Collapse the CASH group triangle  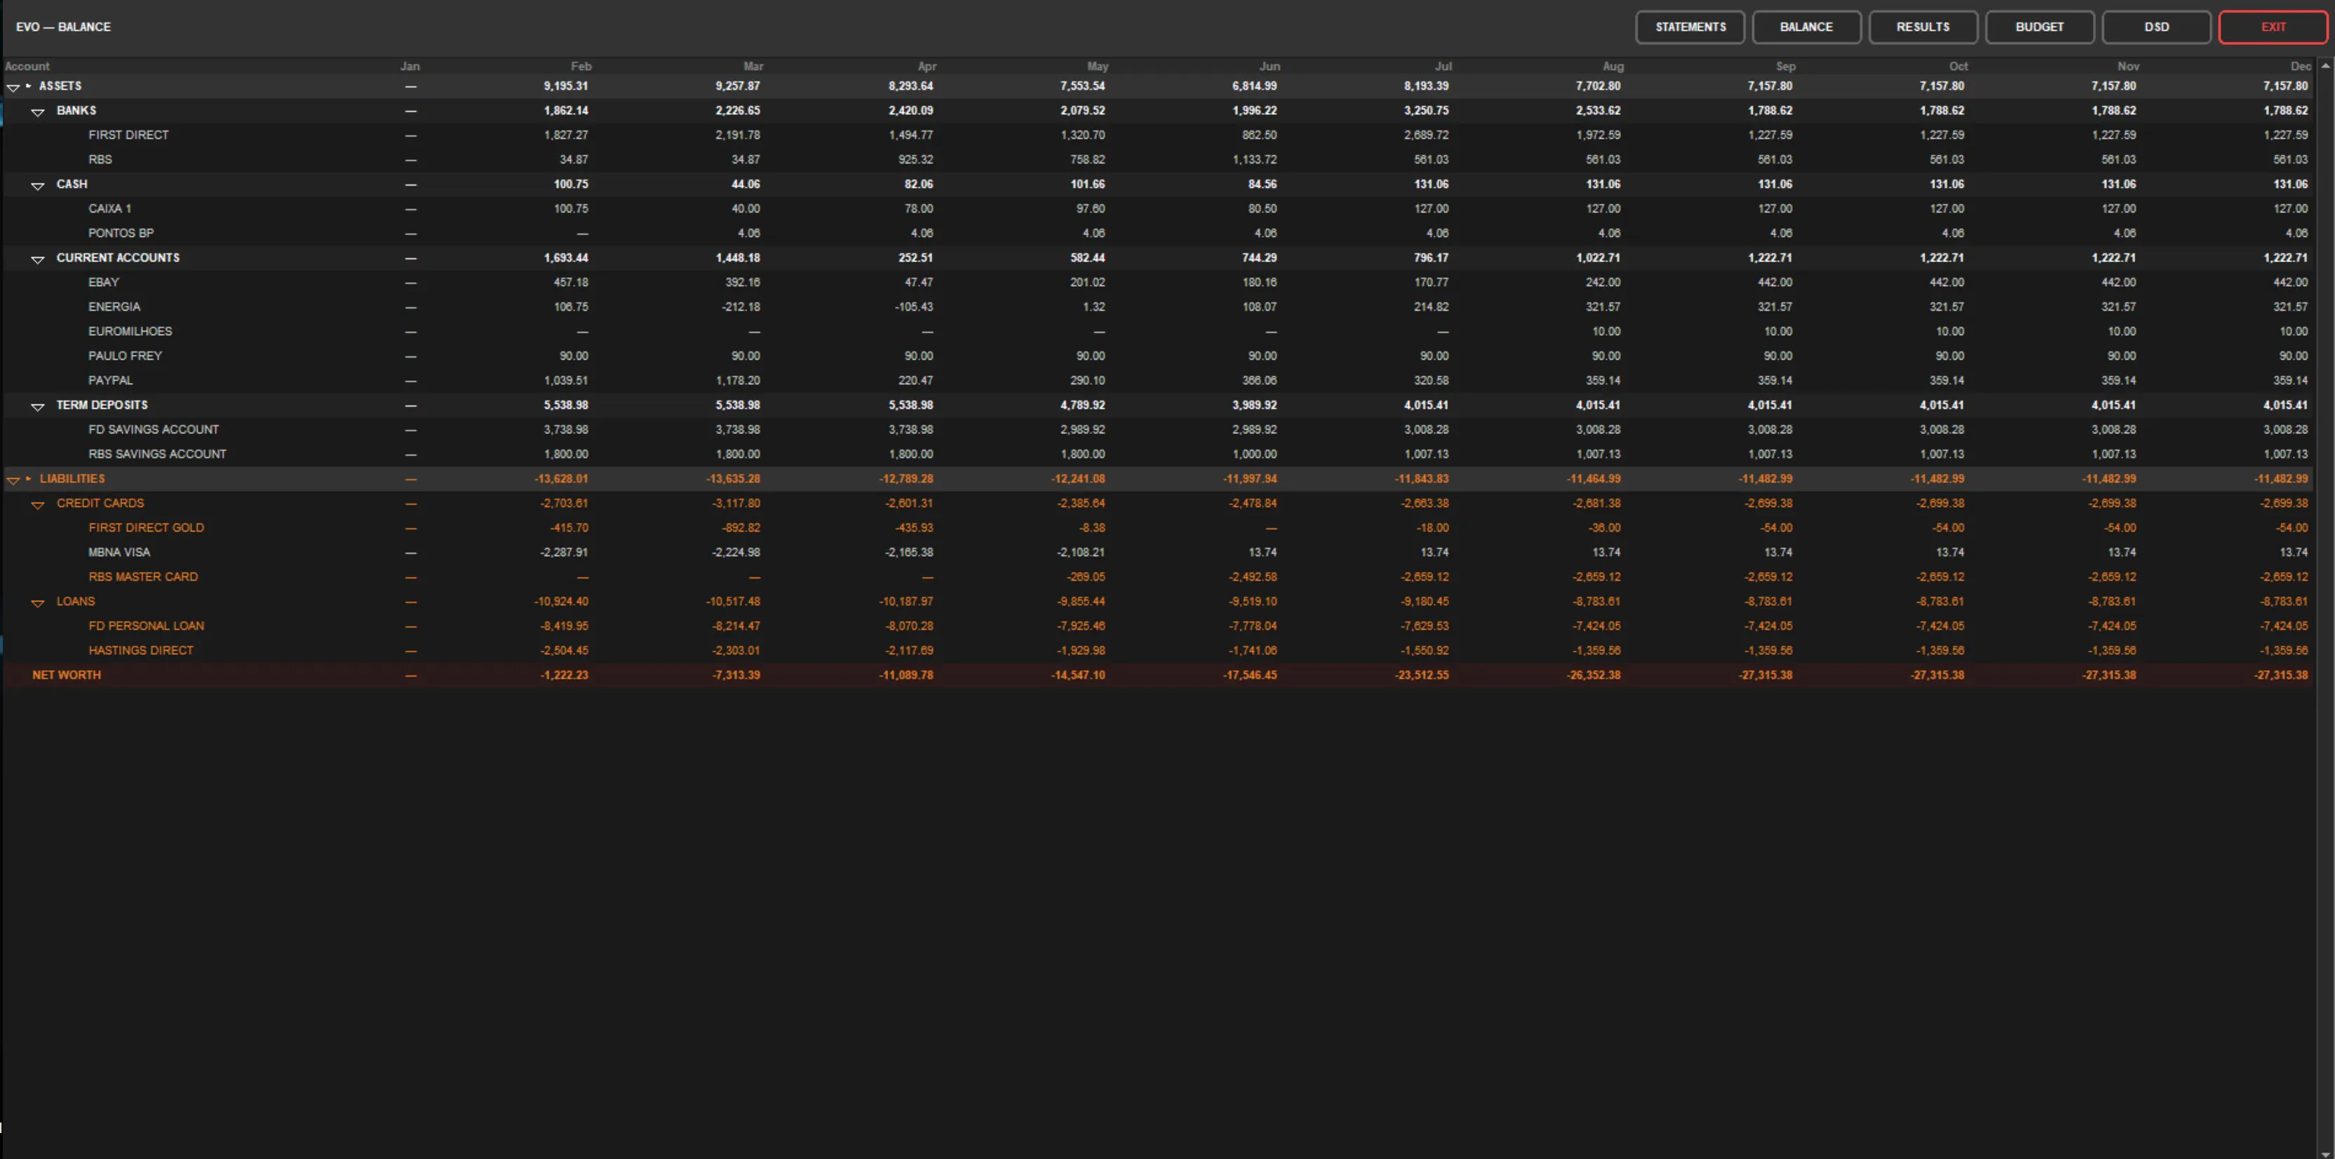pyautogui.click(x=38, y=185)
